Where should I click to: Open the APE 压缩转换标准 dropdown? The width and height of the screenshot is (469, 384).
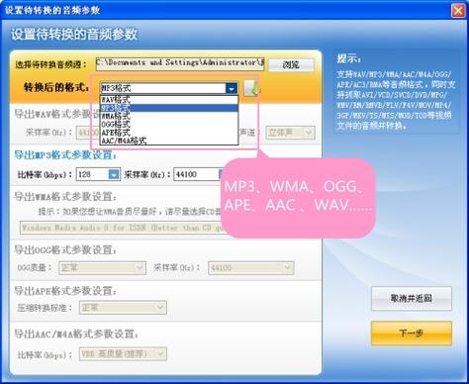160,308
